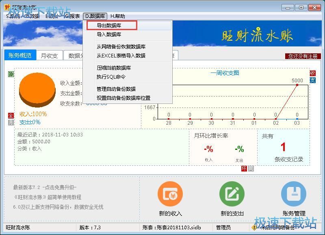The image size is (325, 235).
Task: Choose 设置自动备份数据库位置 menu entry
Action: tap(128, 98)
